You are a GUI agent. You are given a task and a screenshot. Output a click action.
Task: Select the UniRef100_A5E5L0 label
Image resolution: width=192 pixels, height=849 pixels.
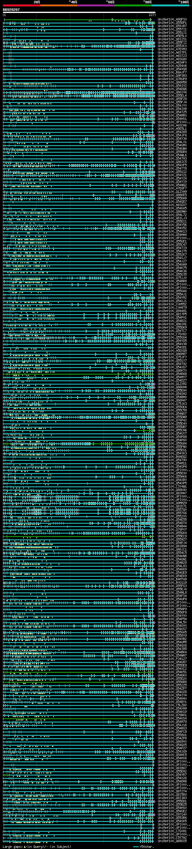(172, 36)
